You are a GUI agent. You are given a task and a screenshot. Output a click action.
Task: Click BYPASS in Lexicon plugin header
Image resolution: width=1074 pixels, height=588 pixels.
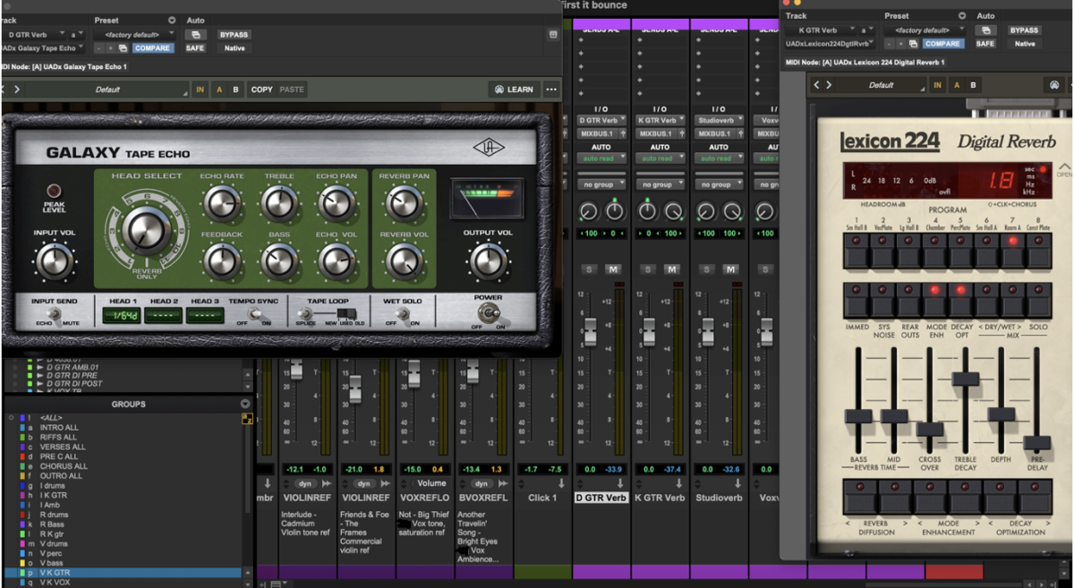[1025, 30]
